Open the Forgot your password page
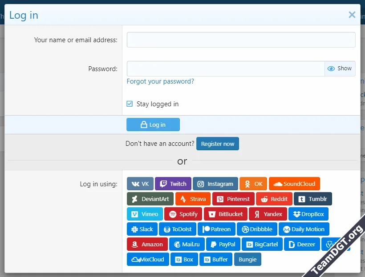Viewport: 365px width, 277px height. [160, 81]
